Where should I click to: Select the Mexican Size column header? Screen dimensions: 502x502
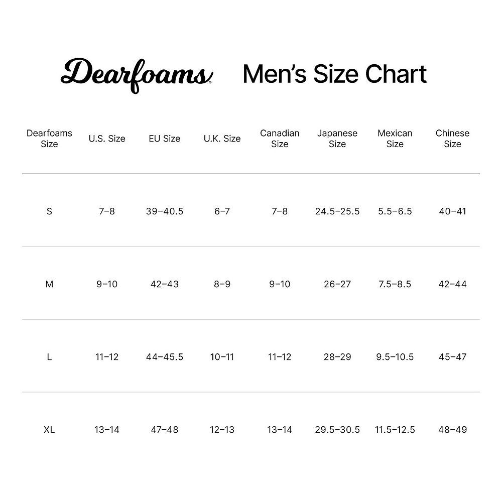coord(395,139)
